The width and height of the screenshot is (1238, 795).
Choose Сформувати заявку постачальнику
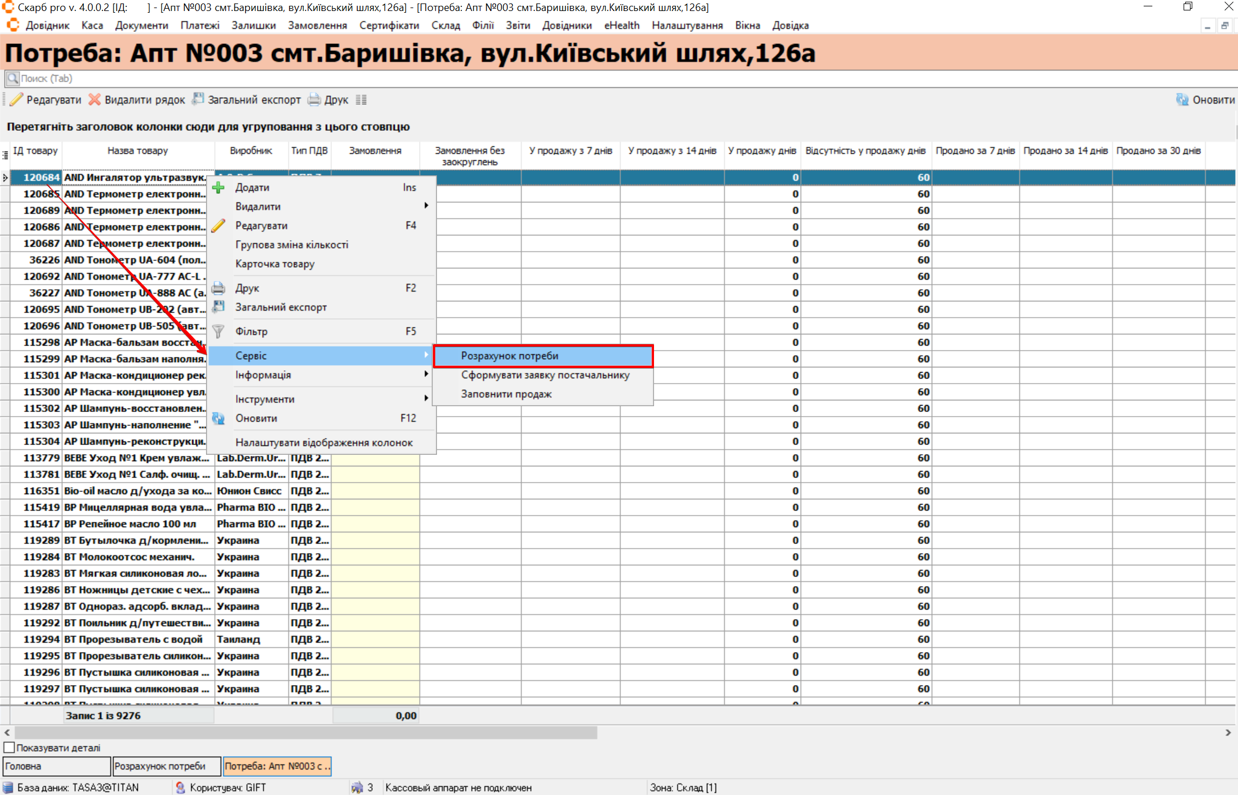point(545,375)
